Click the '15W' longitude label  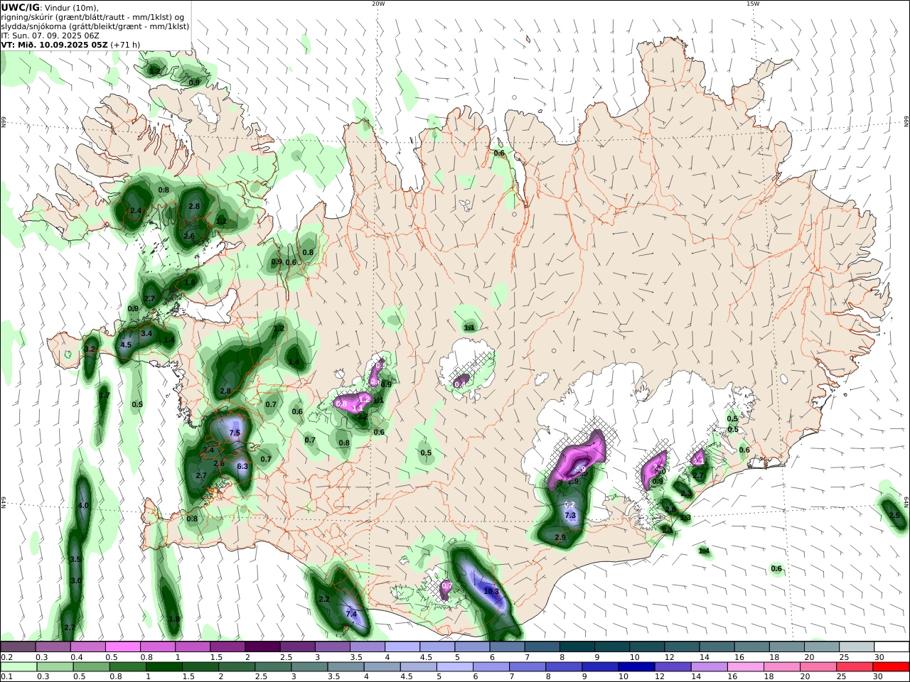click(x=753, y=4)
